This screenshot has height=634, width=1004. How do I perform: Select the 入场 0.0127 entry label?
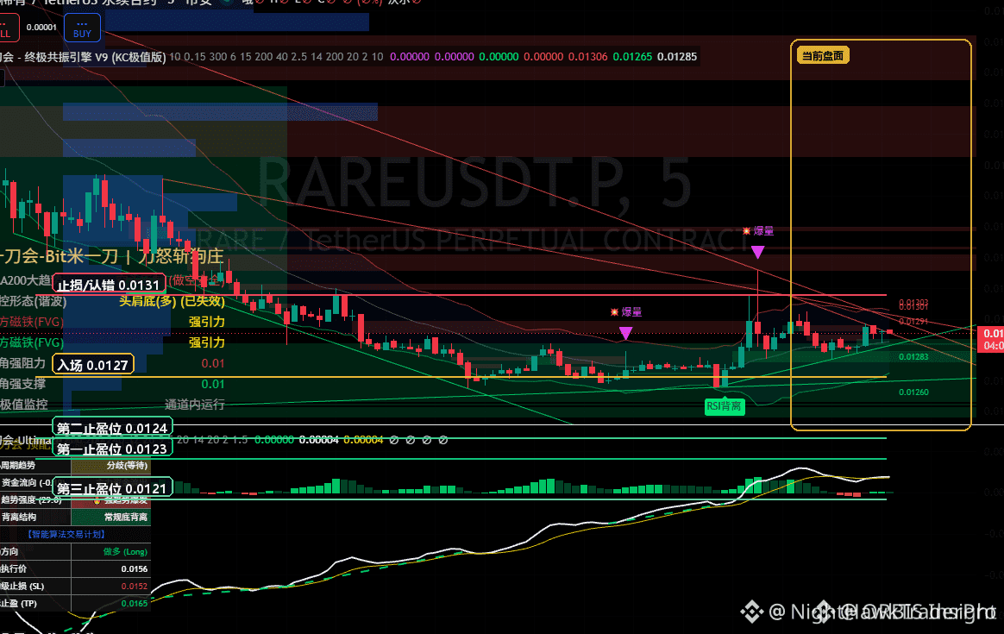(x=93, y=365)
